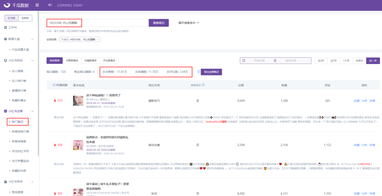The height and width of the screenshot is (196, 382).
Task: Focus the note keyword search field
Action: pos(98,23)
